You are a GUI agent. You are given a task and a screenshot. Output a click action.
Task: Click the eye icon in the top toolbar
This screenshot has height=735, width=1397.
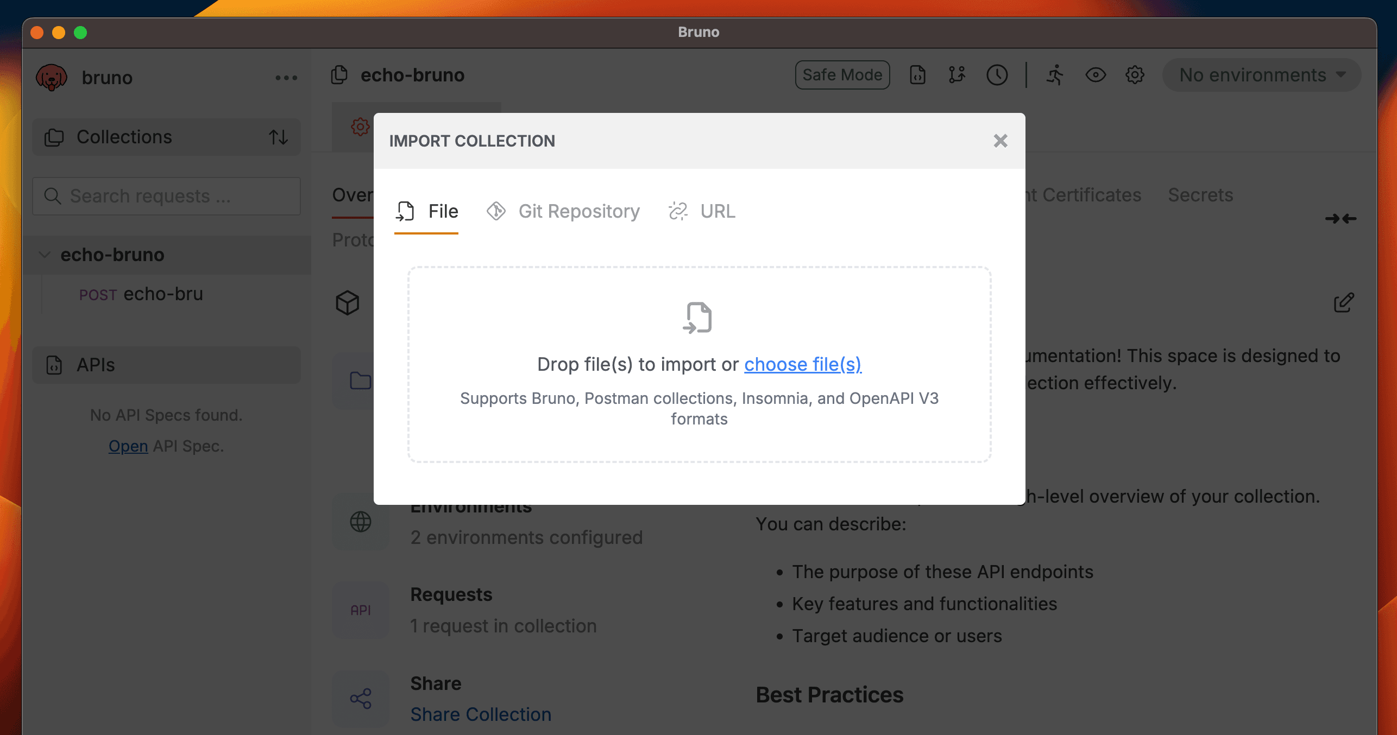(x=1096, y=75)
